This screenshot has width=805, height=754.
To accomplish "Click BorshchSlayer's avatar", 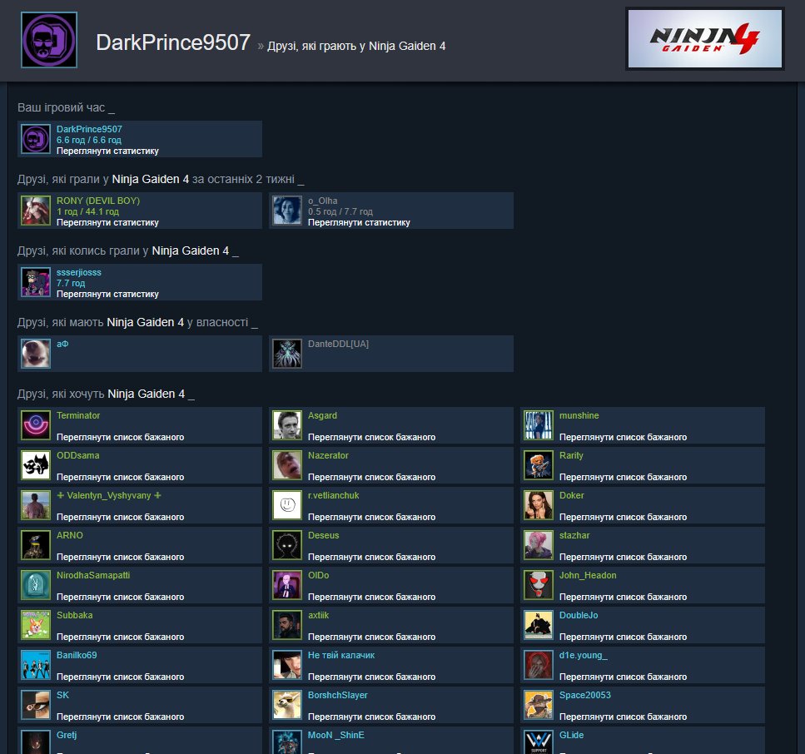I will [x=287, y=705].
